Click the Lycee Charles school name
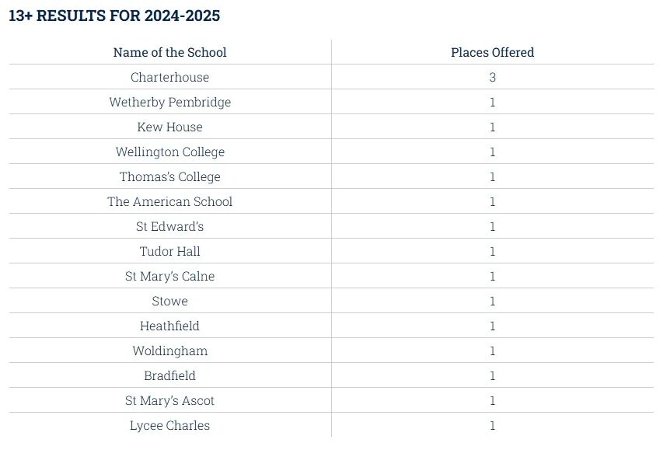 [169, 425]
